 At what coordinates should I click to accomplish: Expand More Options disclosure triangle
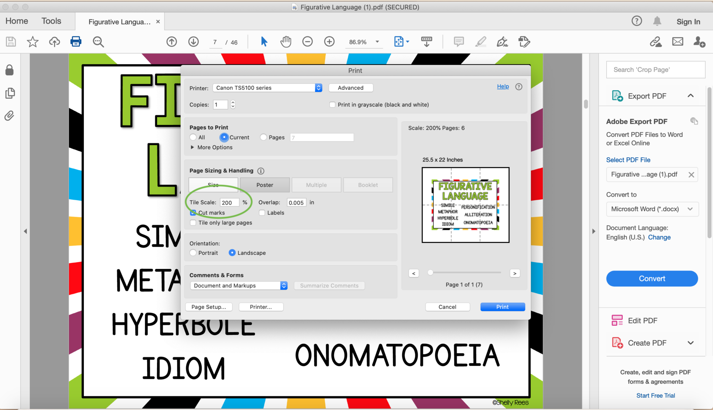(x=193, y=147)
